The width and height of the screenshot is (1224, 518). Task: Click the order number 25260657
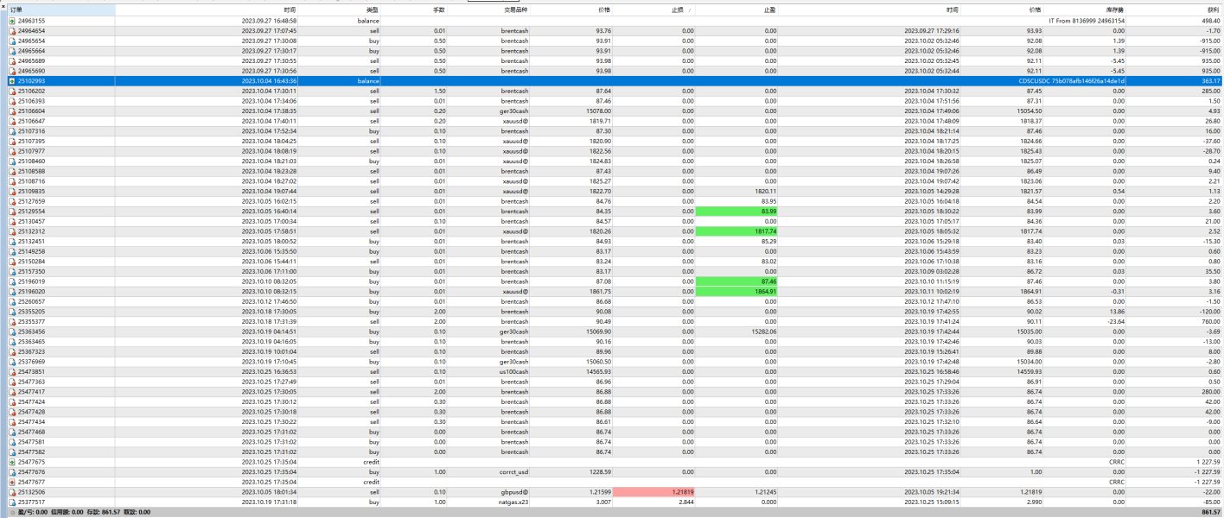[x=32, y=302]
